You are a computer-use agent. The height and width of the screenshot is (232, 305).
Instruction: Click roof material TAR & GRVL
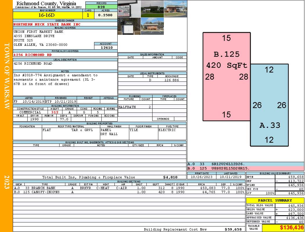tap(82, 130)
